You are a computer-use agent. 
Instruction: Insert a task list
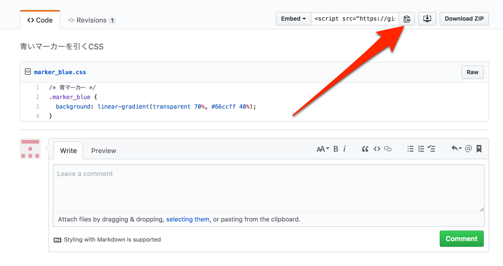click(432, 149)
